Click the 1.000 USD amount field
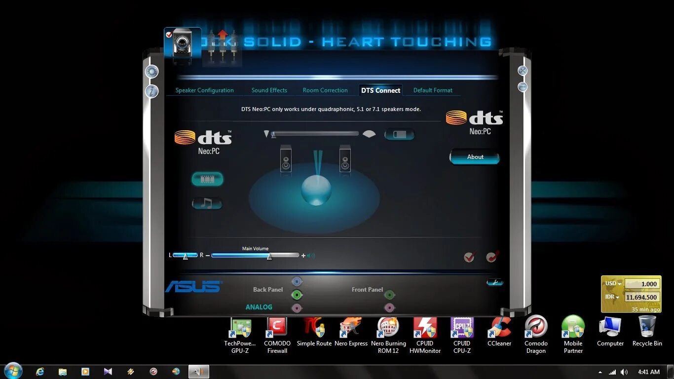This screenshot has width=674, height=379. click(642, 284)
